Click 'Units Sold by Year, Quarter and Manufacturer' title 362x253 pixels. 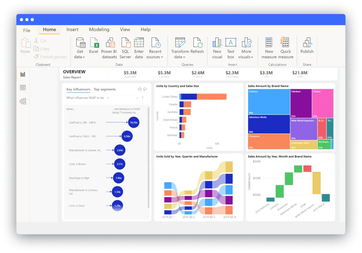(187, 157)
